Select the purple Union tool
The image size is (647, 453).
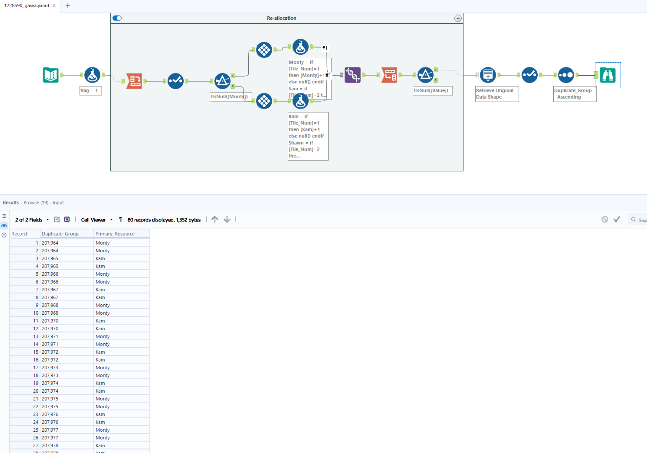pyautogui.click(x=352, y=75)
